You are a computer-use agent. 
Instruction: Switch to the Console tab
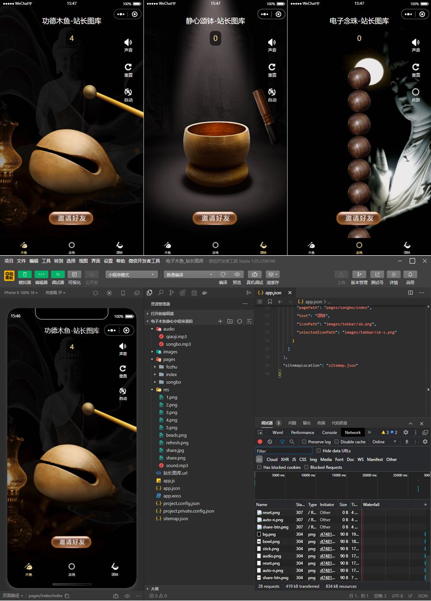click(329, 432)
